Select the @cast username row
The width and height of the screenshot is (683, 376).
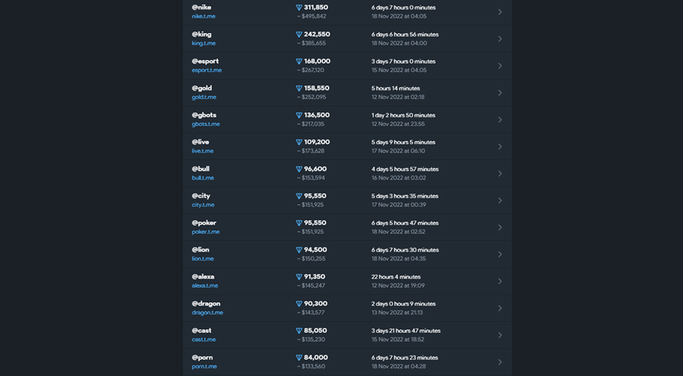(x=347, y=335)
